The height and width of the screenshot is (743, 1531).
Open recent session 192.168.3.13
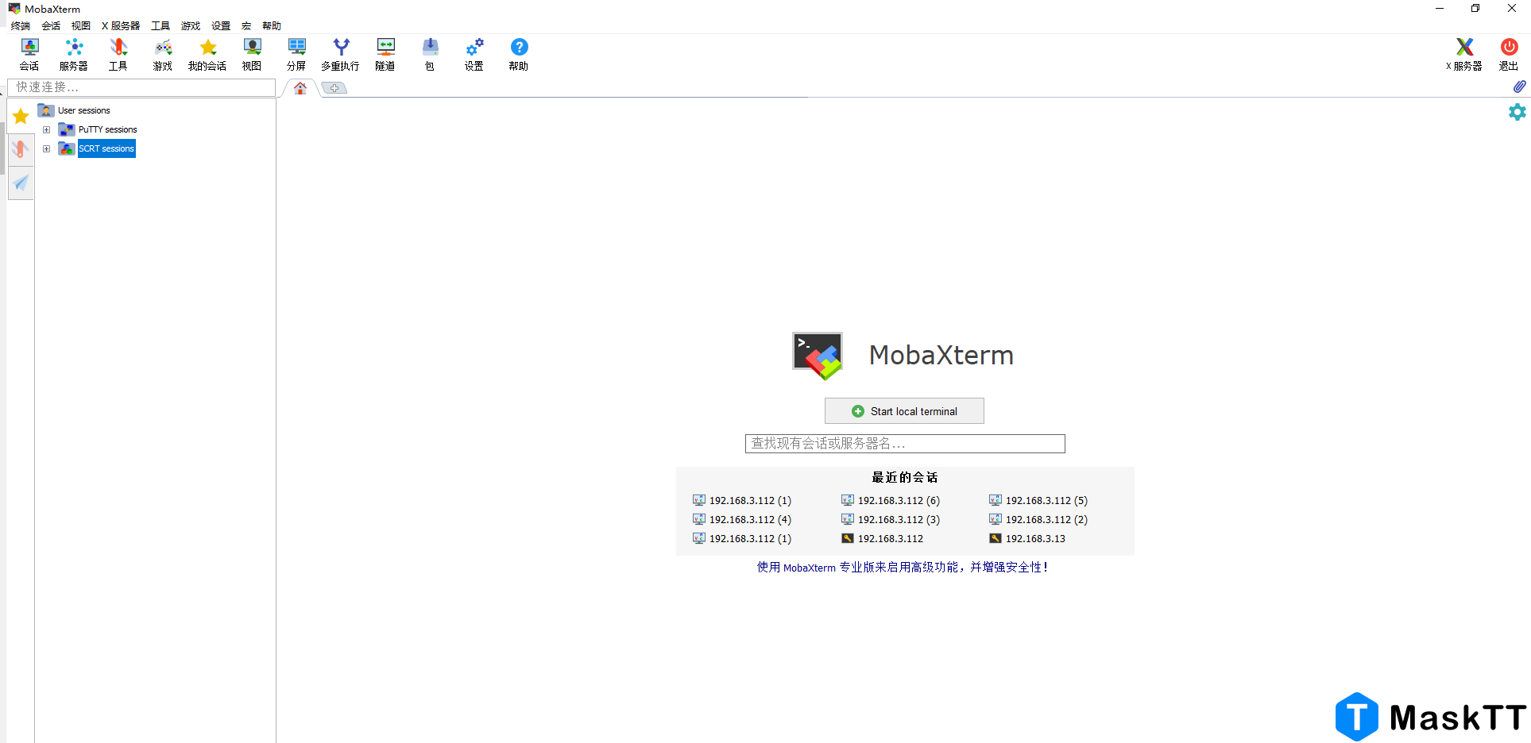click(x=1027, y=538)
